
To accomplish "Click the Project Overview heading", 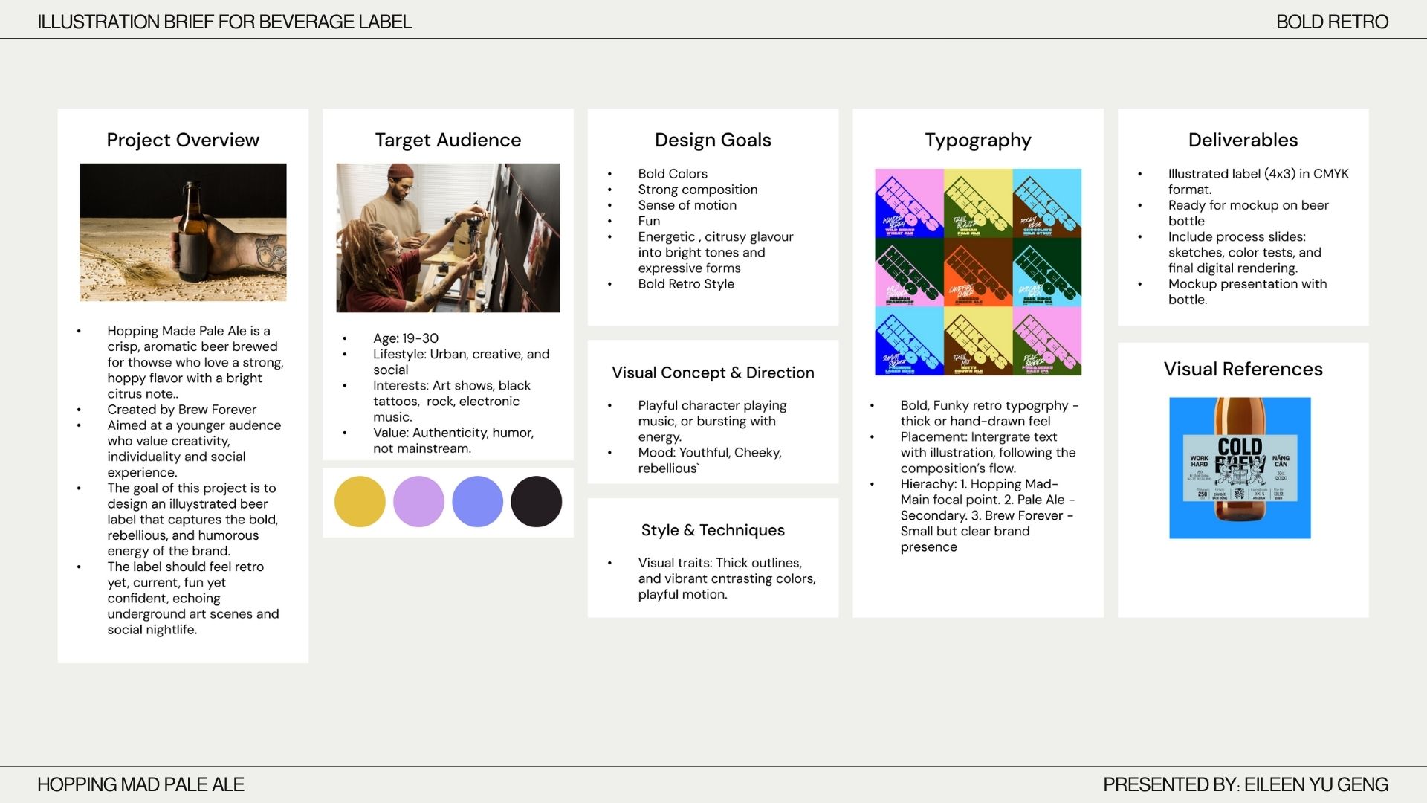I will tap(183, 140).
